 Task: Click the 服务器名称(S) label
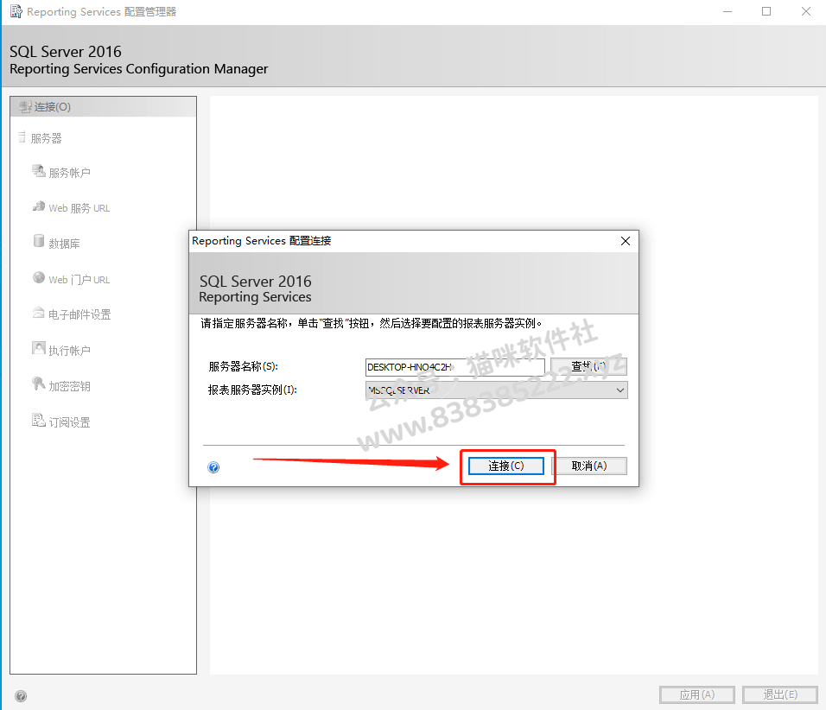coord(244,366)
